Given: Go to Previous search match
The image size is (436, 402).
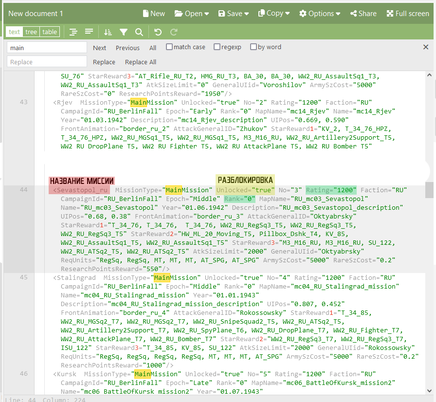Looking at the screenshot, I should [127, 48].
